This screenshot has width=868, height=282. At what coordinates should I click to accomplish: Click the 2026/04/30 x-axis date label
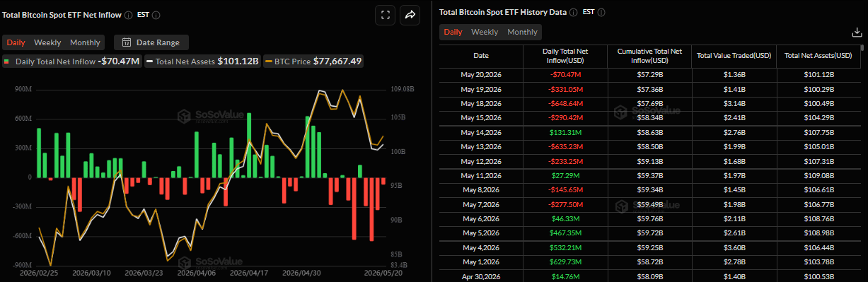(x=301, y=272)
